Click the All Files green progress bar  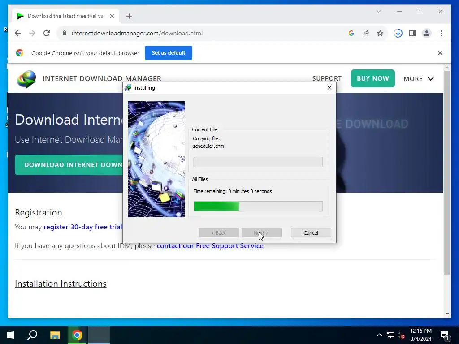(x=258, y=206)
